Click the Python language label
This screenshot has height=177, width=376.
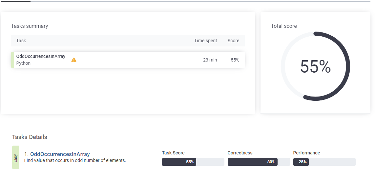point(23,63)
